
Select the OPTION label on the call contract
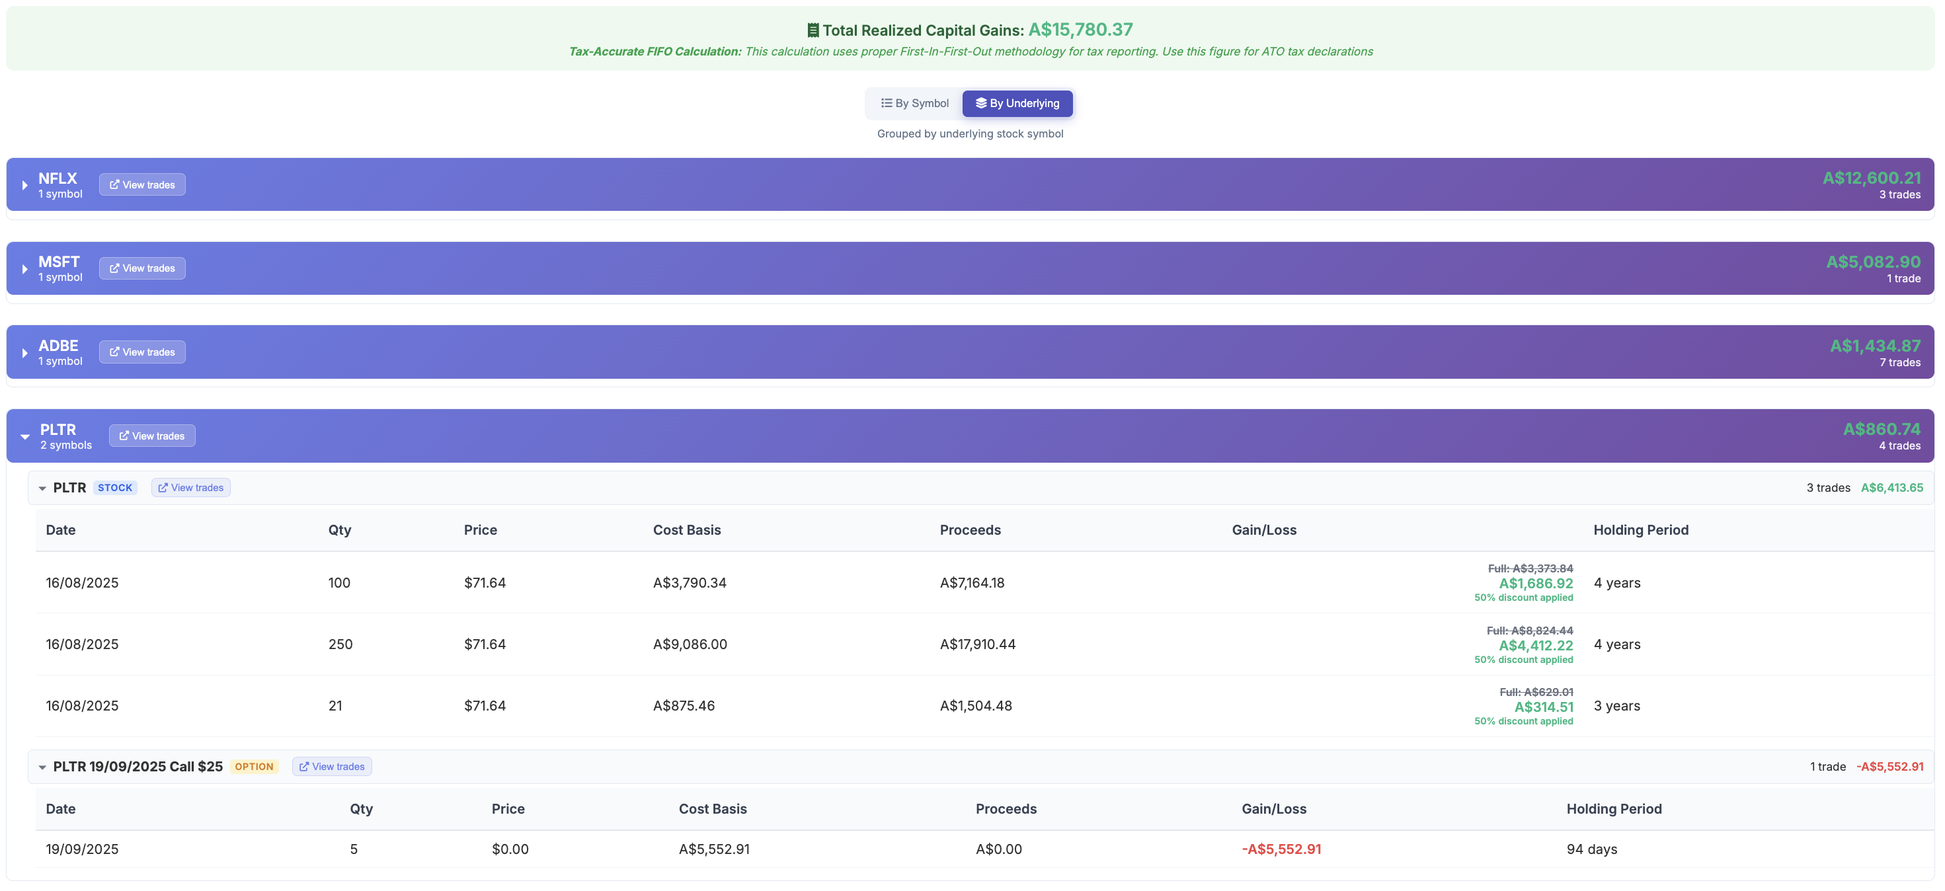coord(254,765)
